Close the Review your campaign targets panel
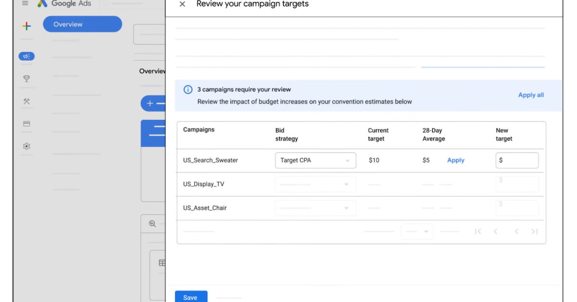Screen dimensions: 577x302 [x=182, y=4]
